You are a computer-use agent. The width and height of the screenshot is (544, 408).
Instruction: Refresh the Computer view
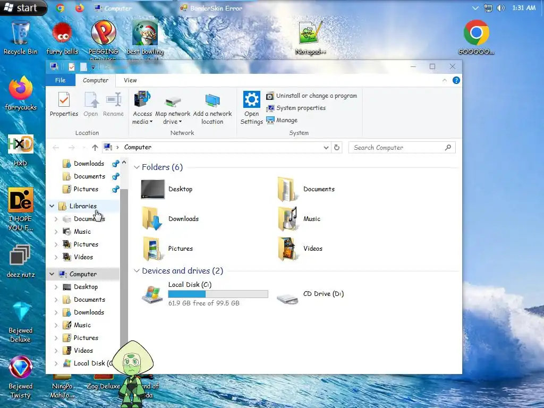336,148
